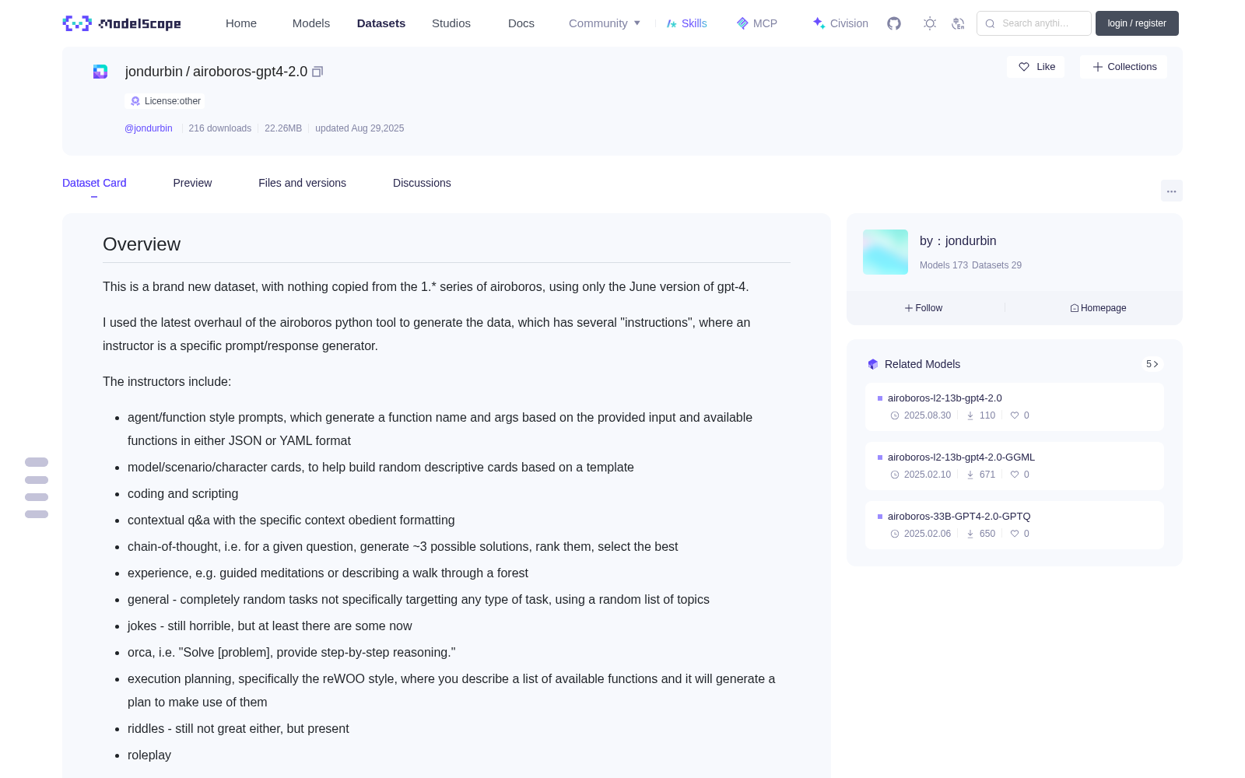Image resolution: width=1245 pixels, height=778 pixels.
Task: Click the login / register button
Action: tap(1137, 23)
